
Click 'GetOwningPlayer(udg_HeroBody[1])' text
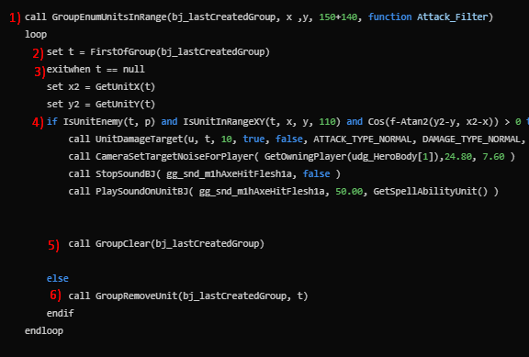pyautogui.click(x=352, y=156)
